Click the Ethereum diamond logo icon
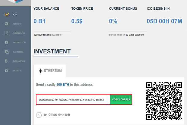The image size is (187, 125). (40, 71)
